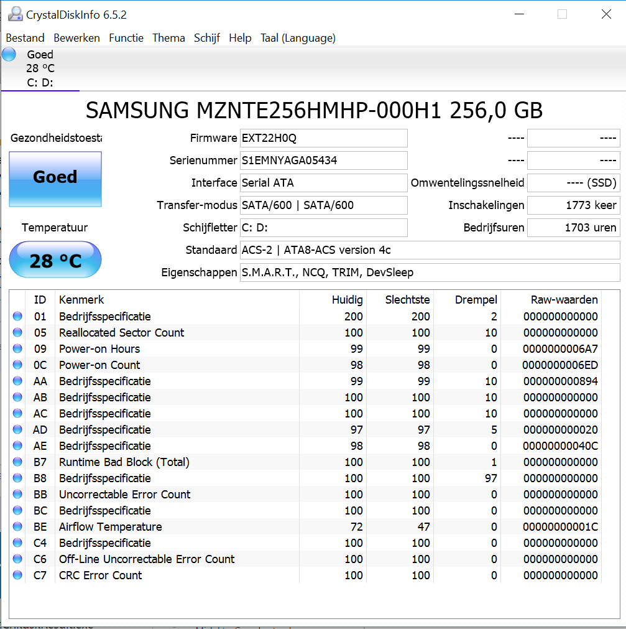Open the Schijf menu
Screen dimensions: 626x629
click(207, 38)
